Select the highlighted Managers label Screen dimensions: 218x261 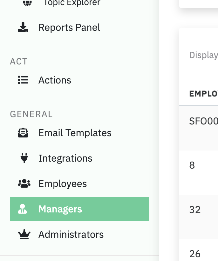(x=60, y=209)
